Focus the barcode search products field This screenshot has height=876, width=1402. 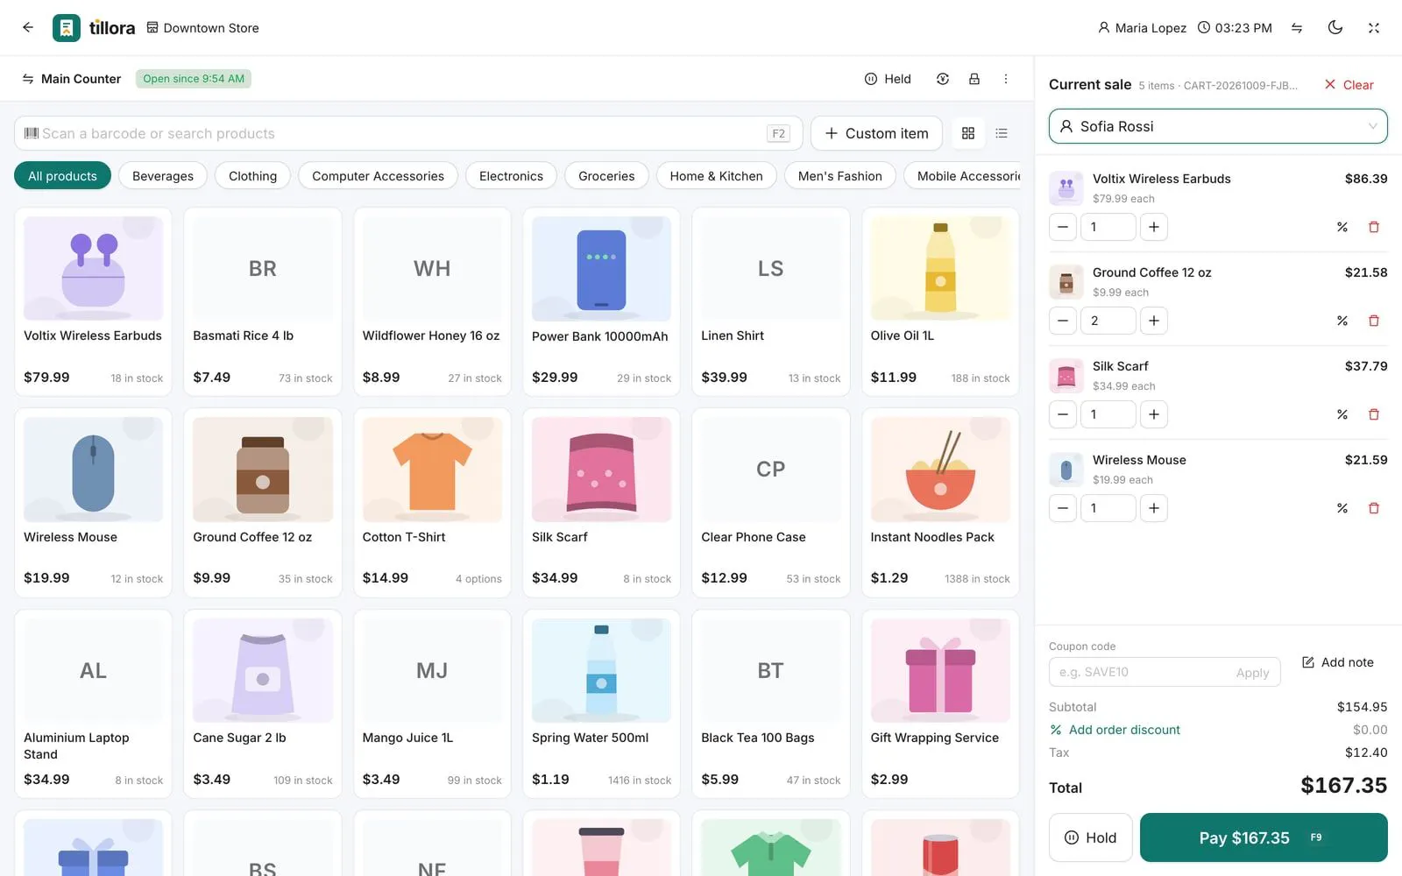(x=407, y=133)
